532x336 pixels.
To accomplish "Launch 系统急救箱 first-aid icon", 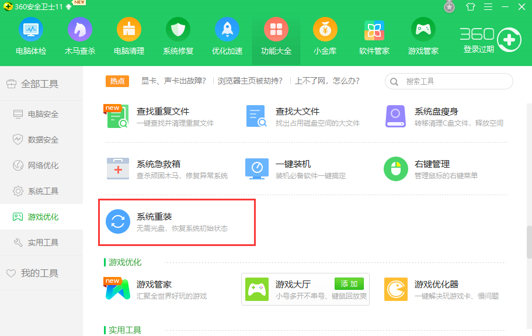I will click(118, 169).
